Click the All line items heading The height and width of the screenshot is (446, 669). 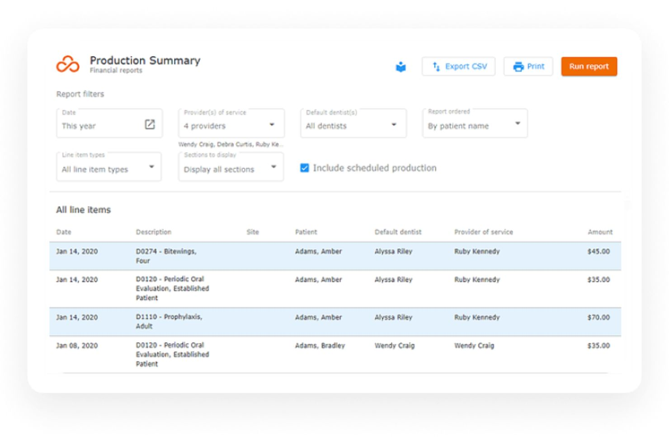pos(83,210)
